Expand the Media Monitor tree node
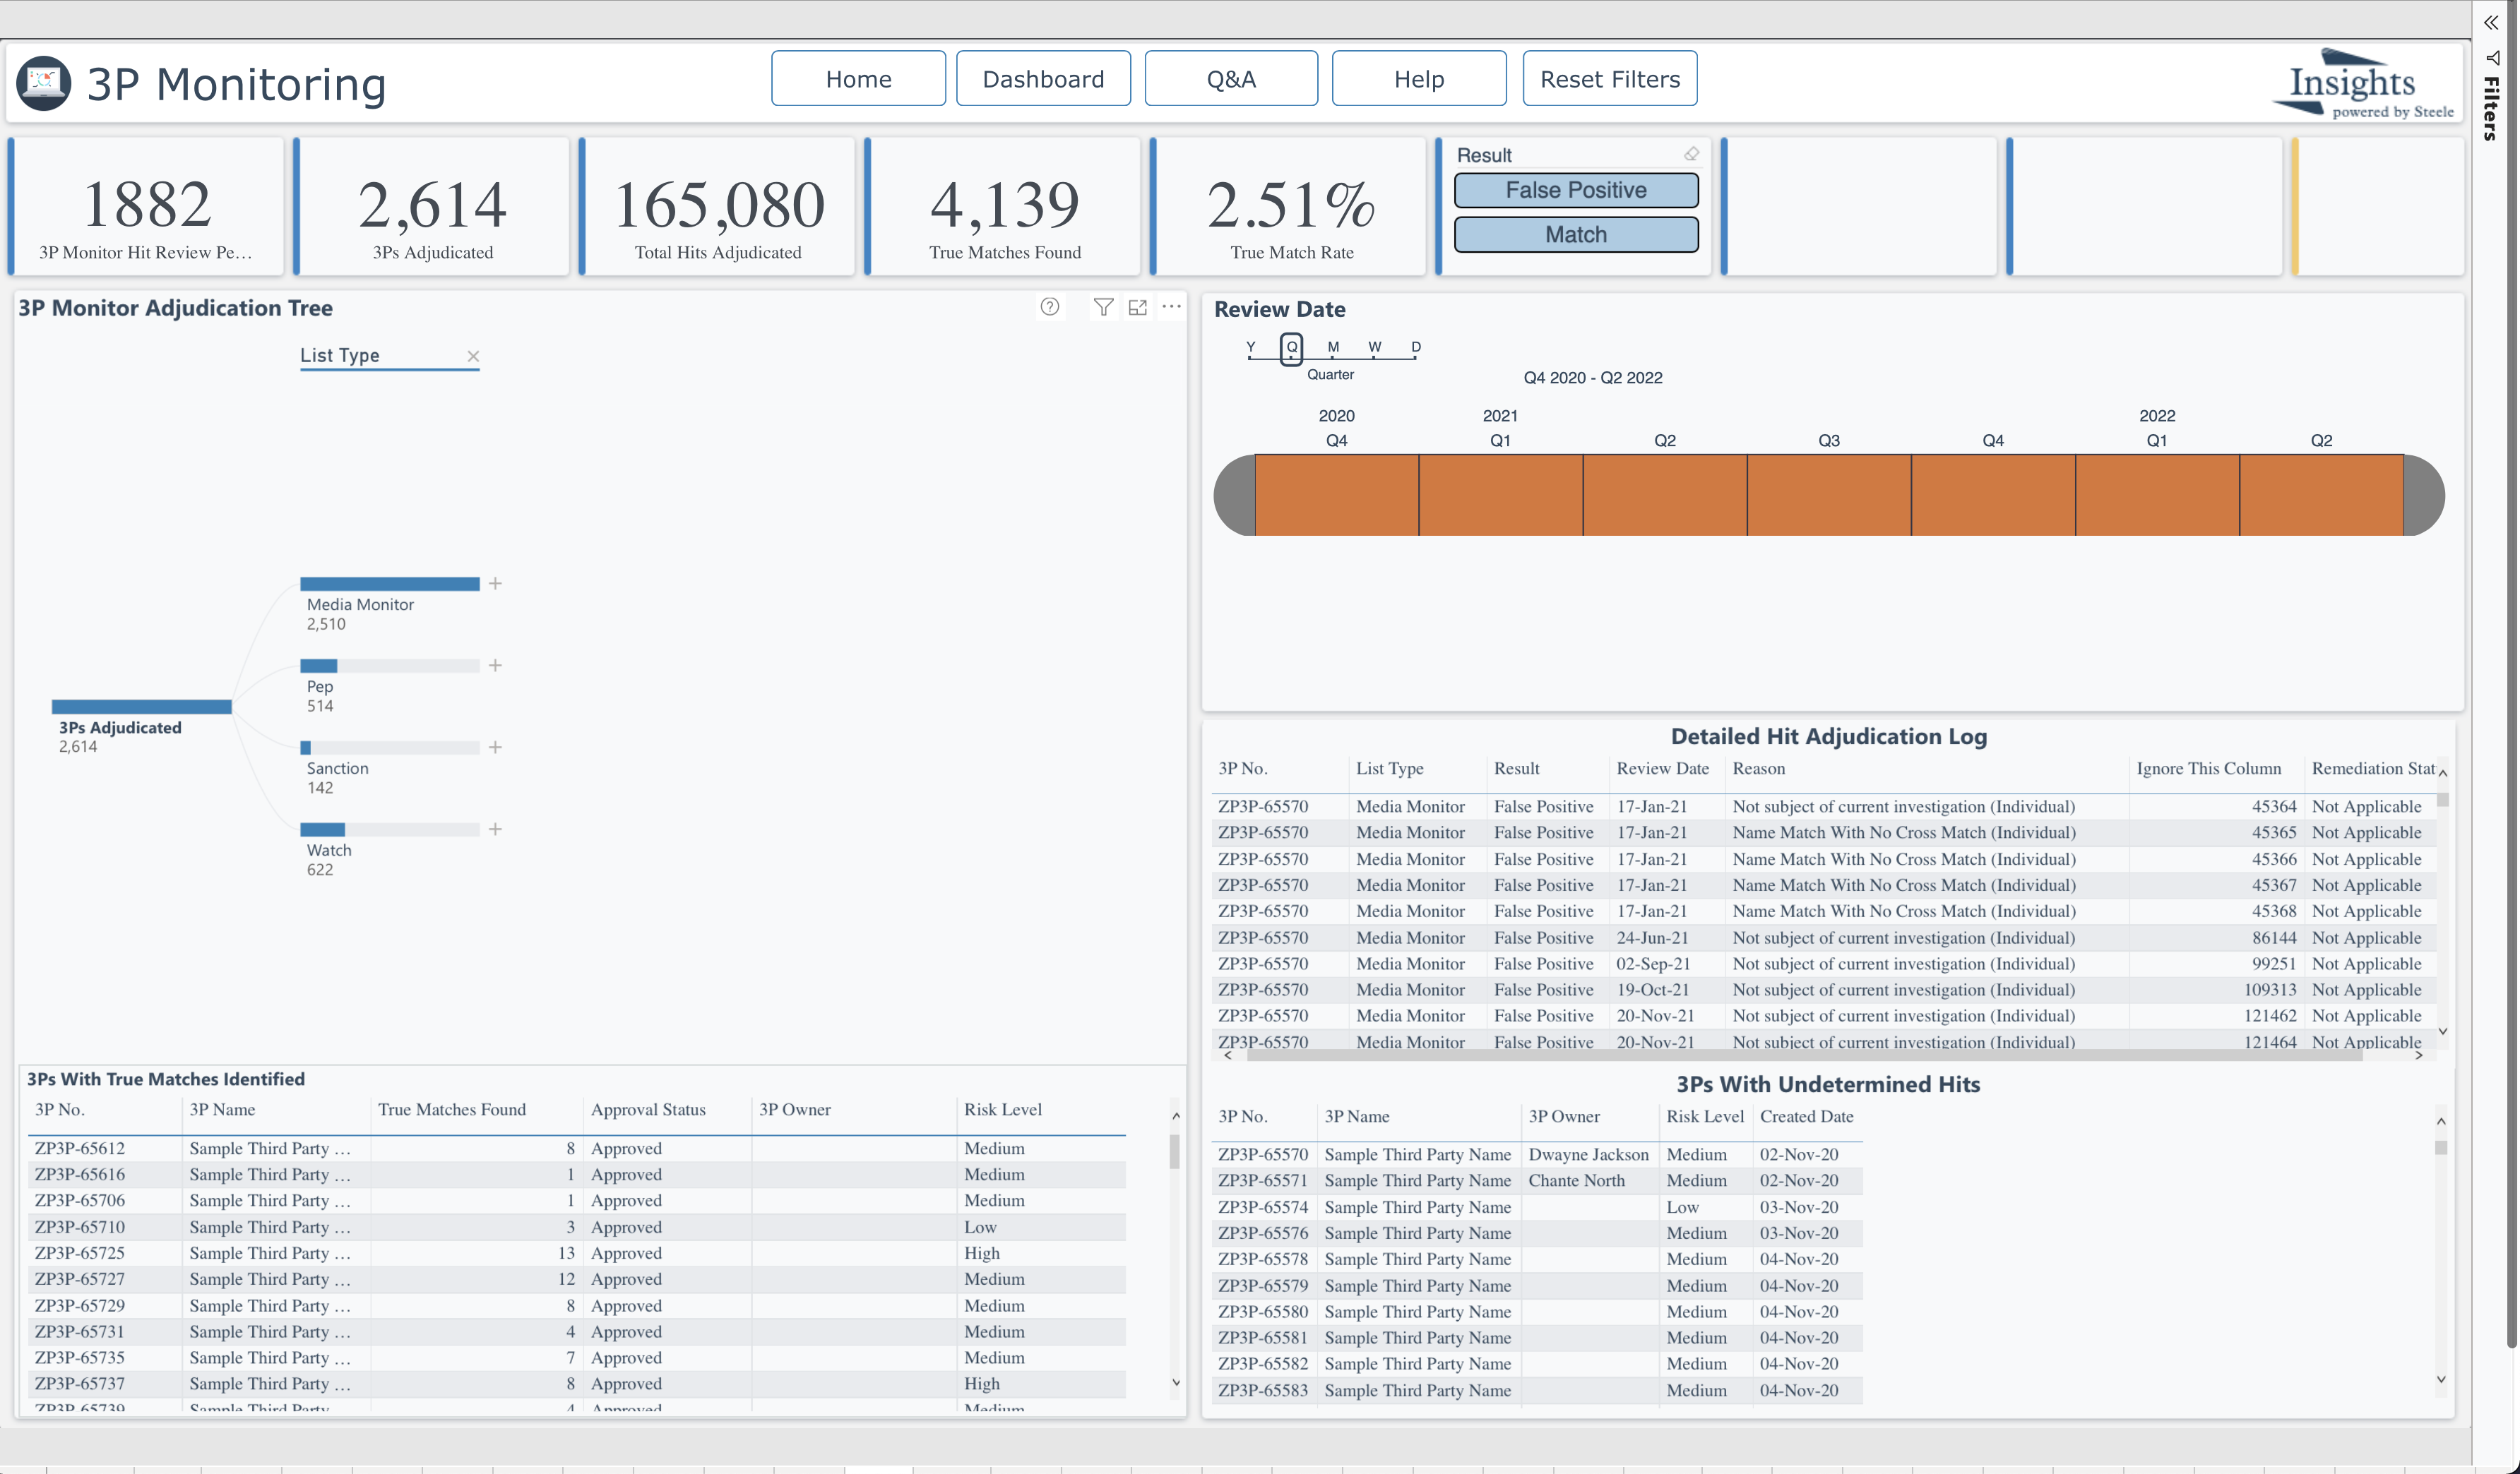This screenshot has width=2520, height=1474. point(495,584)
